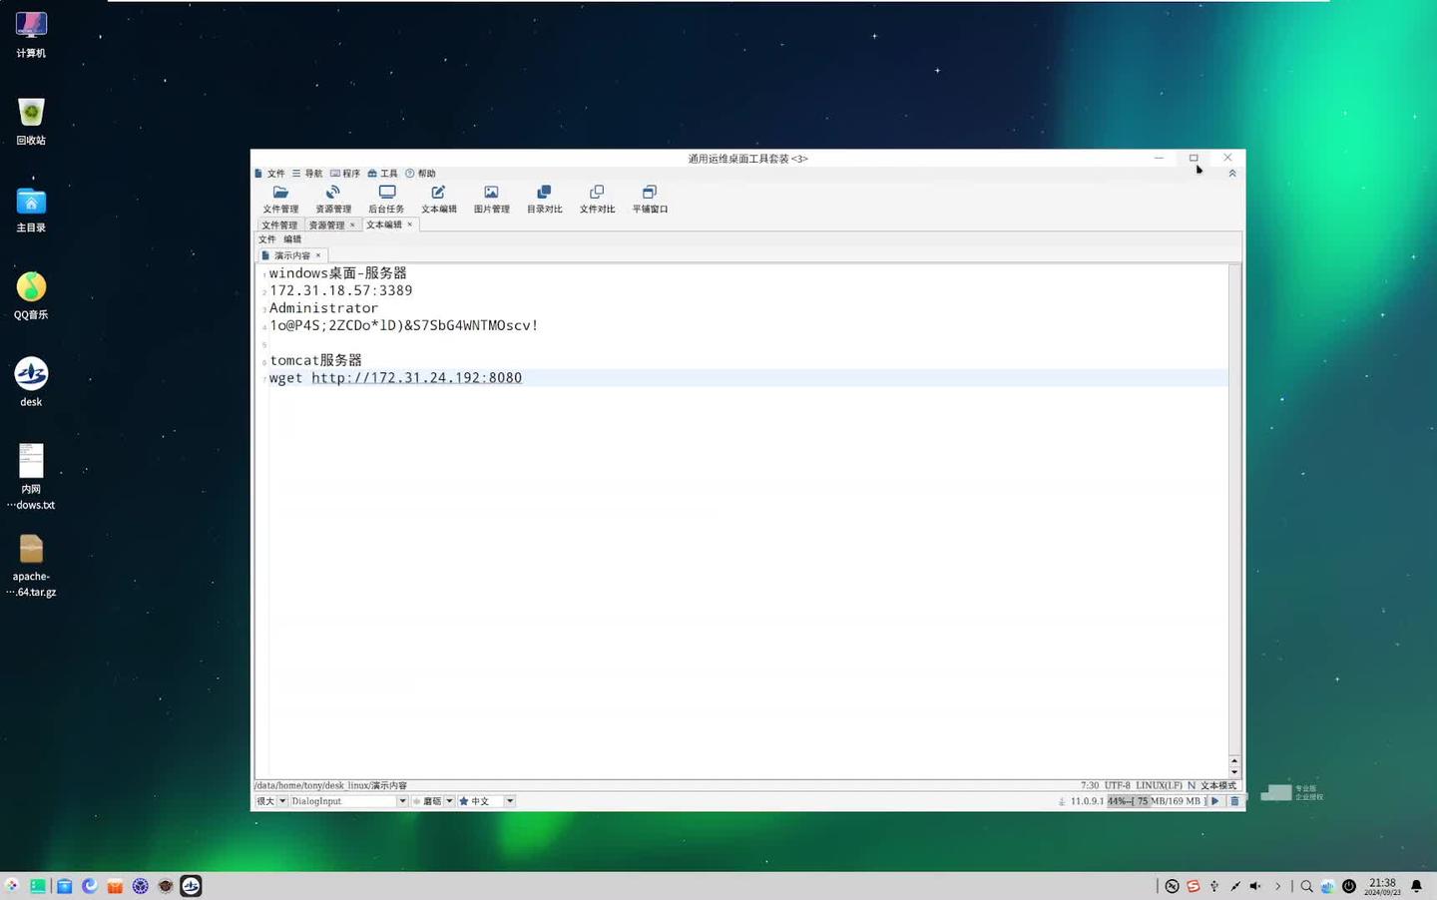
Task: Close the 演示内容 document tab
Action: 318,255
